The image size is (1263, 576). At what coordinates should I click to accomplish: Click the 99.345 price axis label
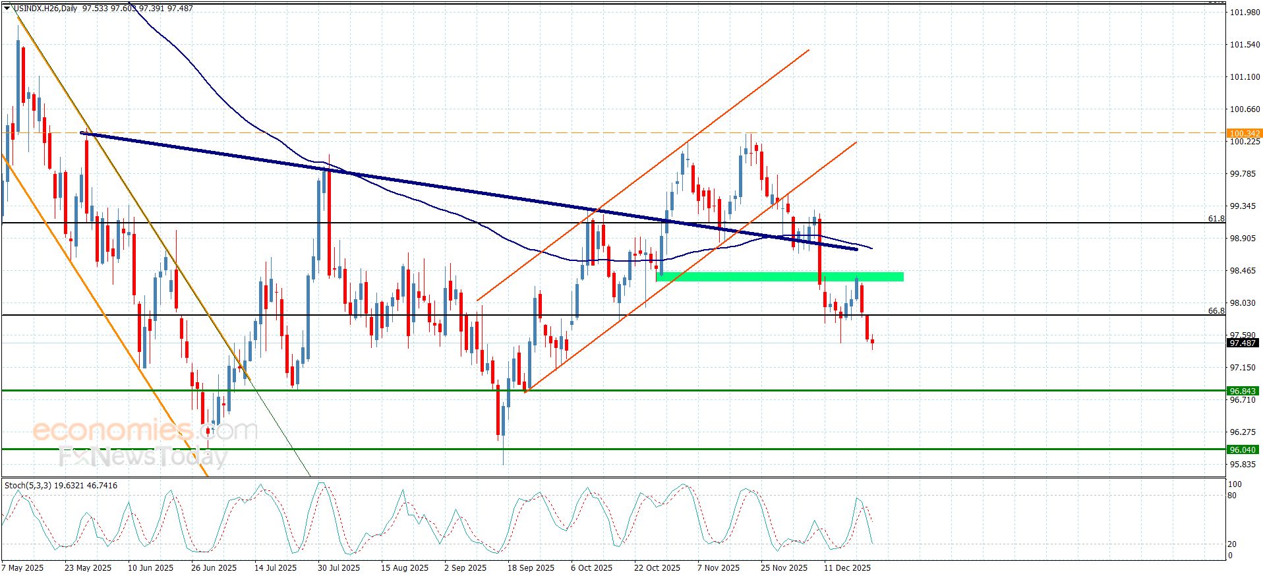point(1245,206)
